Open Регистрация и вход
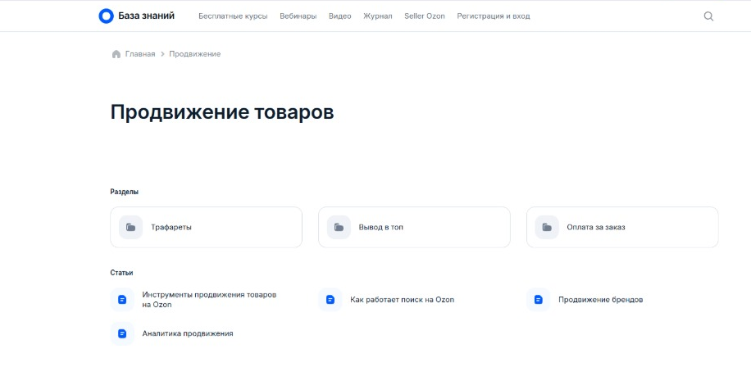The width and height of the screenshot is (751, 367). pyautogui.click(x=494, y=16)
